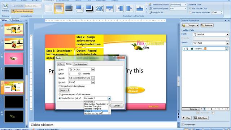
Task: Expand Speed dropdown in Fade dialog
Action: click(93, 78)
